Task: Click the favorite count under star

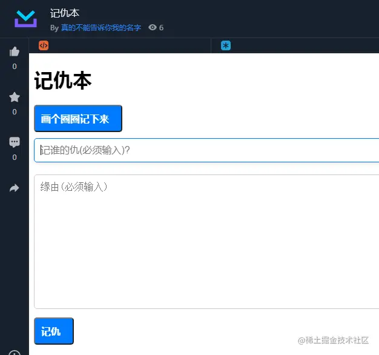Action: click(15, 111)
